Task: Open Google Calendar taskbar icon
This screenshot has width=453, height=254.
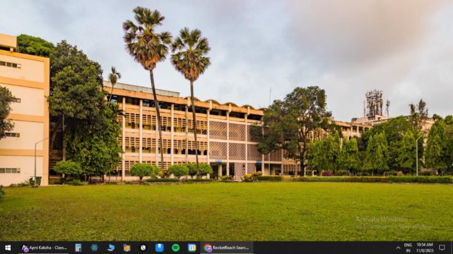Action: pos(192,248)
